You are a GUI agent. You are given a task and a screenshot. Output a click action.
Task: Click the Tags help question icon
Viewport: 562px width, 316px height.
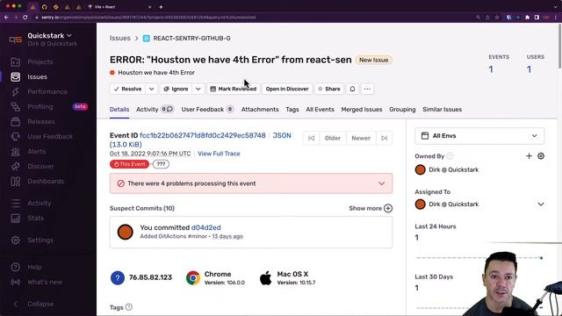(x=129, y=307)
